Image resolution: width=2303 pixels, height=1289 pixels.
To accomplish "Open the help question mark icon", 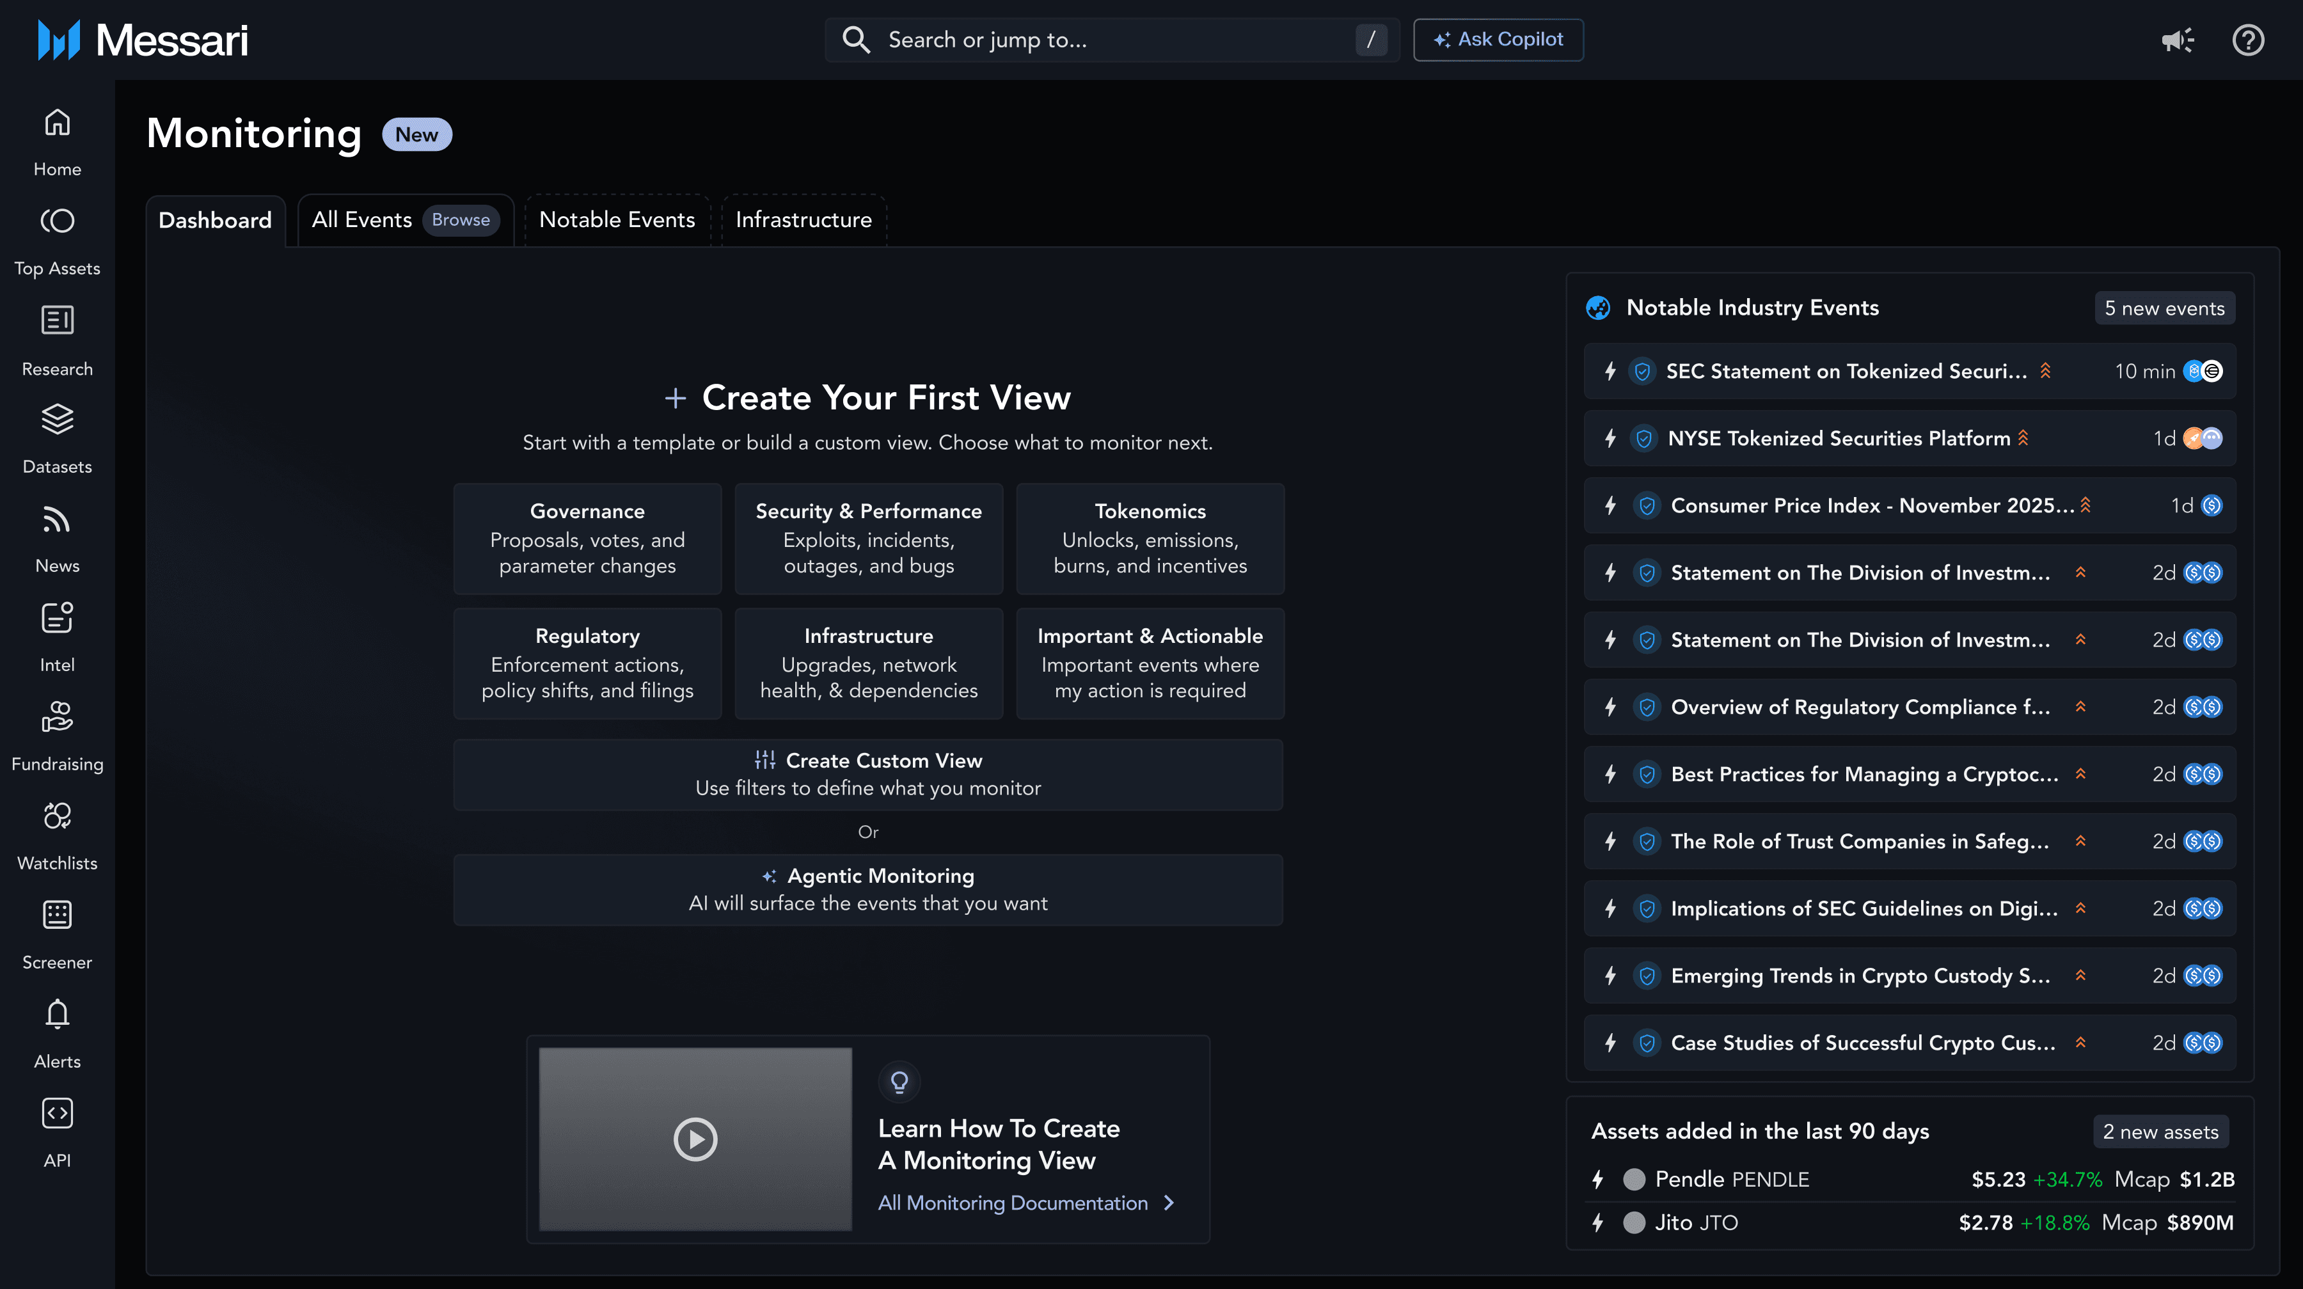I will (2247, 40).
